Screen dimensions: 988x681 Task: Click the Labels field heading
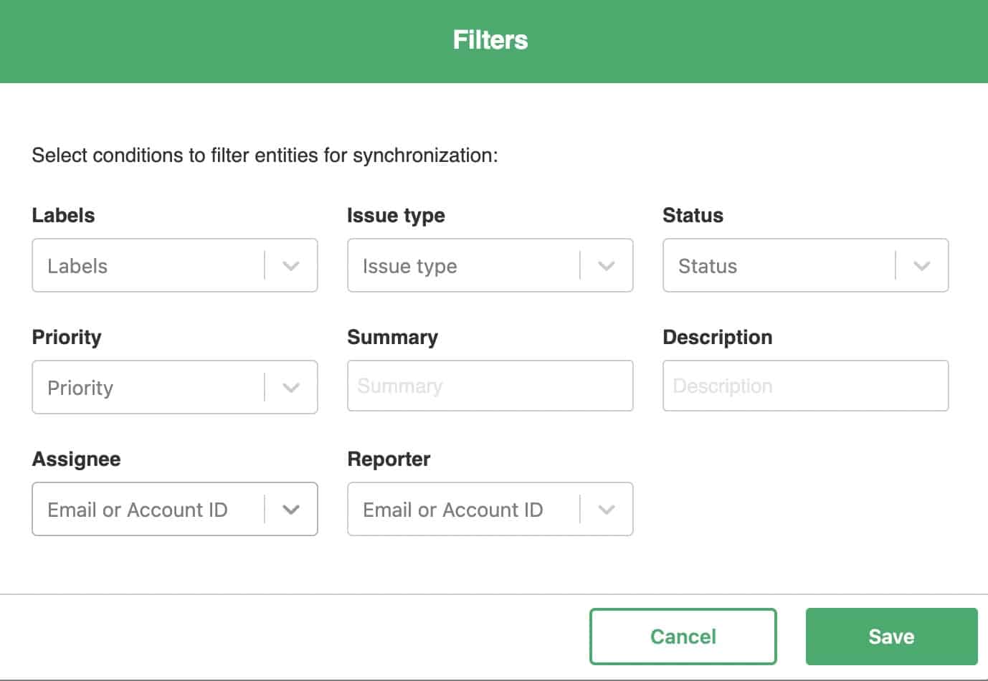coord(63,215)
